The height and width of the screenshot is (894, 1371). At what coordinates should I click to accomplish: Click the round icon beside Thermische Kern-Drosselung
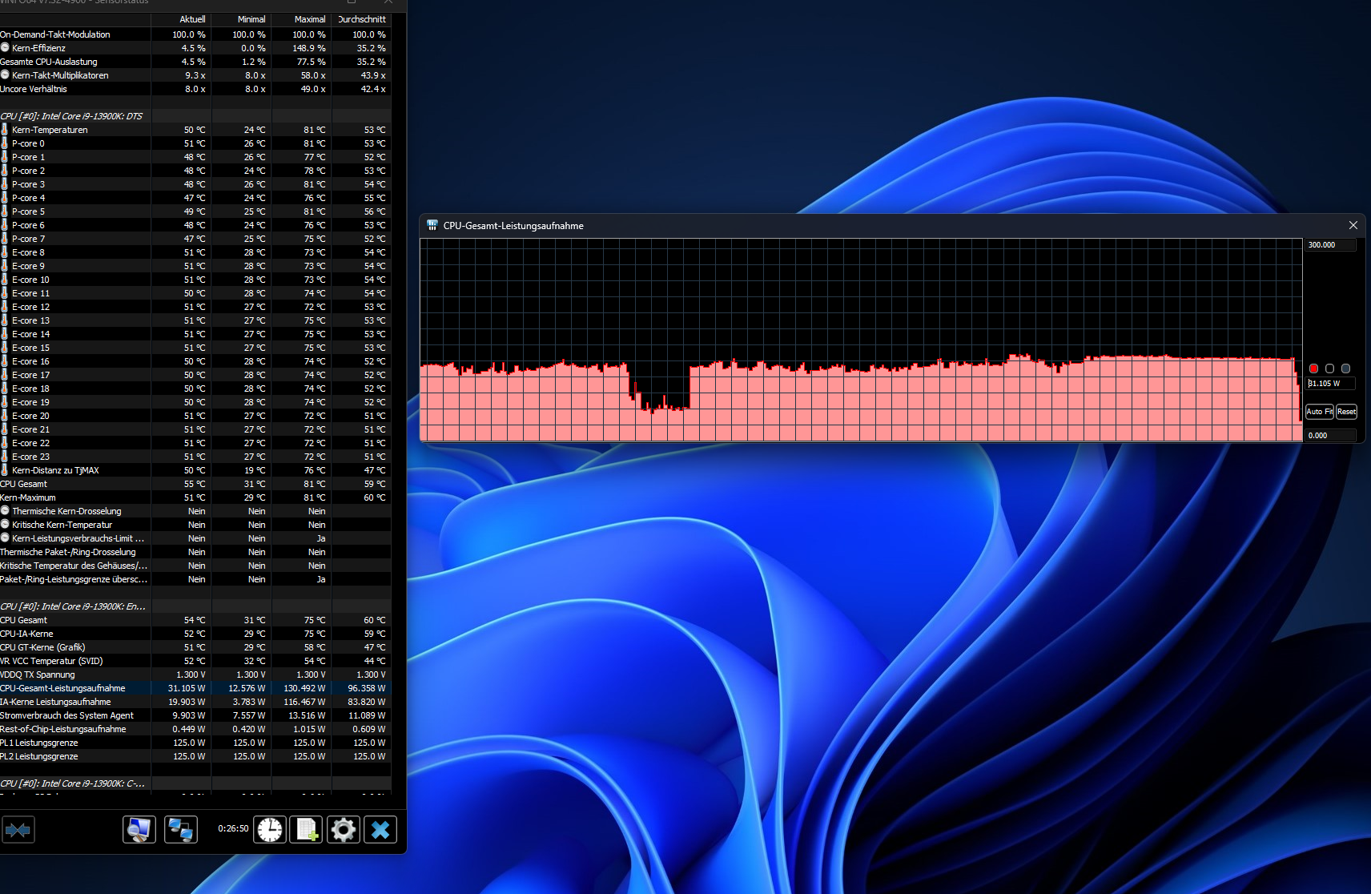[5, 511]
